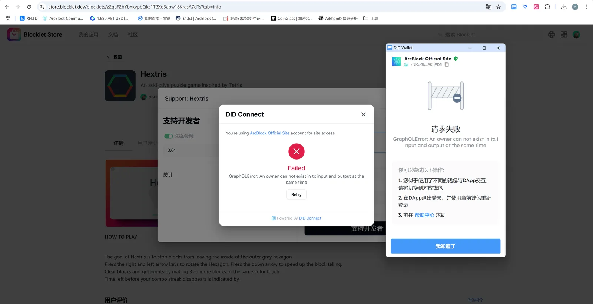Switch to the 详情 tab
593x304 pixels.
pos(119,143)
